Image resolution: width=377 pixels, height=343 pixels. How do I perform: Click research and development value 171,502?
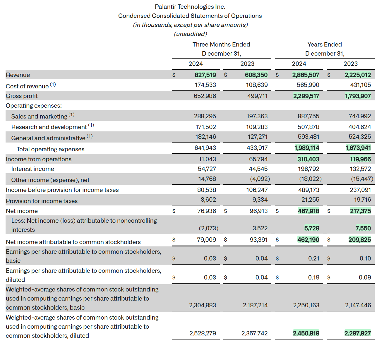[x=206, y=127]
